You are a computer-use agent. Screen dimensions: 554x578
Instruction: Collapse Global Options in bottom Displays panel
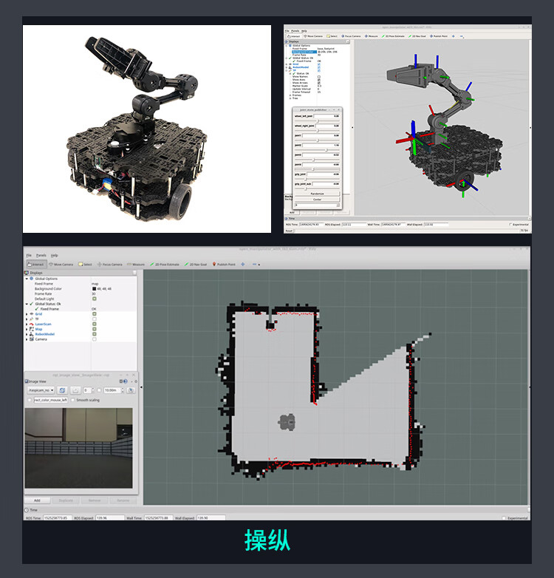coord(27,279)
